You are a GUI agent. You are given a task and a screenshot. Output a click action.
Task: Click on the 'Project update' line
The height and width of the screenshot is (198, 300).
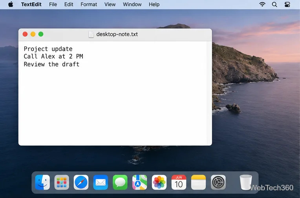point(48,49)
